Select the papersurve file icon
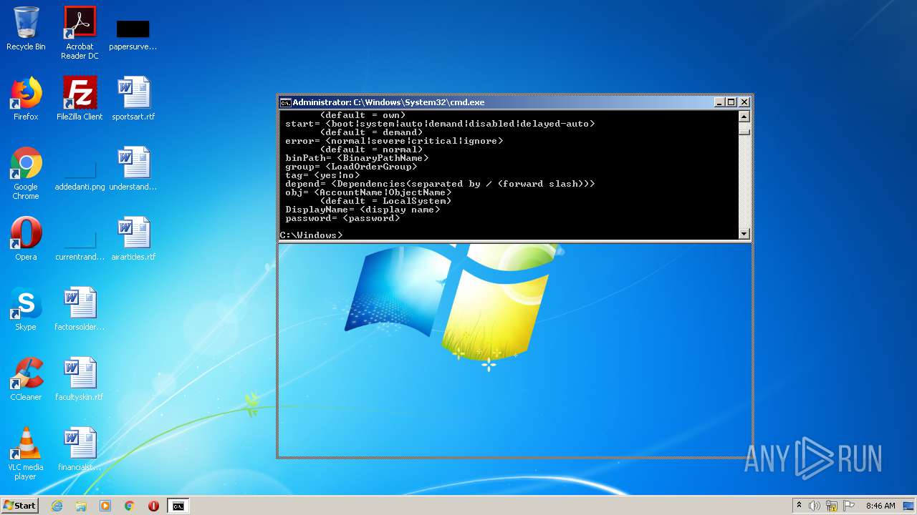Image resolution: width=917 pixels, height=515 pixels. point(133,34)
